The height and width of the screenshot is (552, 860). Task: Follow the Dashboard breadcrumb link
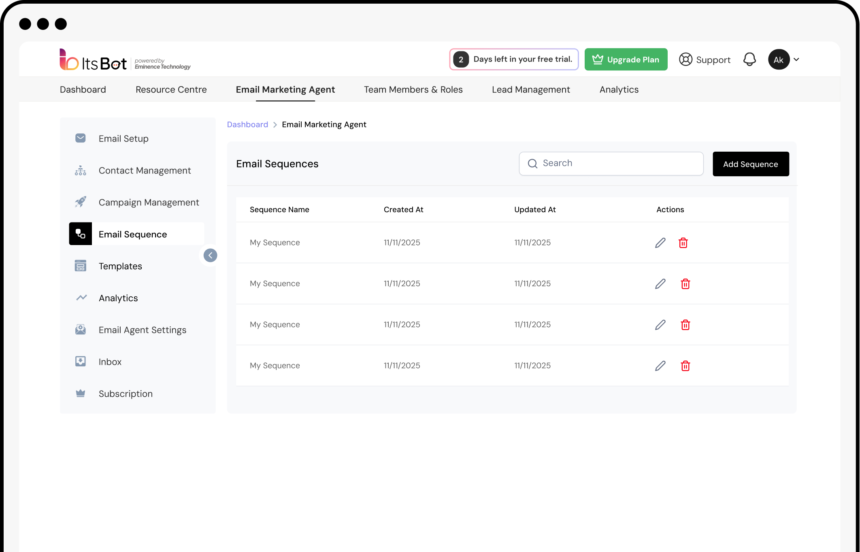247,125
